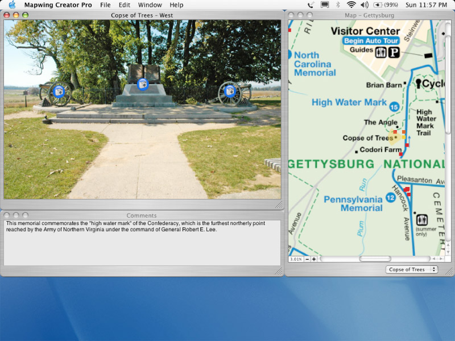This screenshot has width=455, height=341.
Task: Open the Apple menu
Action: pyautogui.click(x=12, y=5)
